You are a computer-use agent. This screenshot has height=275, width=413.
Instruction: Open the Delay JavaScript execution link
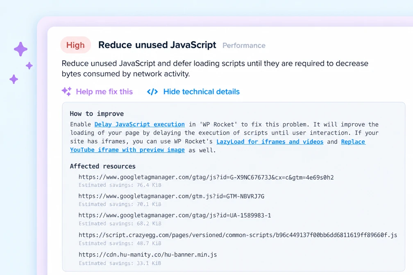(140, 124)
